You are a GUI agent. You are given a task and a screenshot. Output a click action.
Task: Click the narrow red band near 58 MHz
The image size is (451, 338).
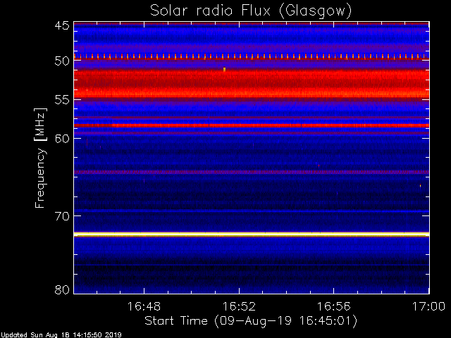(x=252, y=125)
